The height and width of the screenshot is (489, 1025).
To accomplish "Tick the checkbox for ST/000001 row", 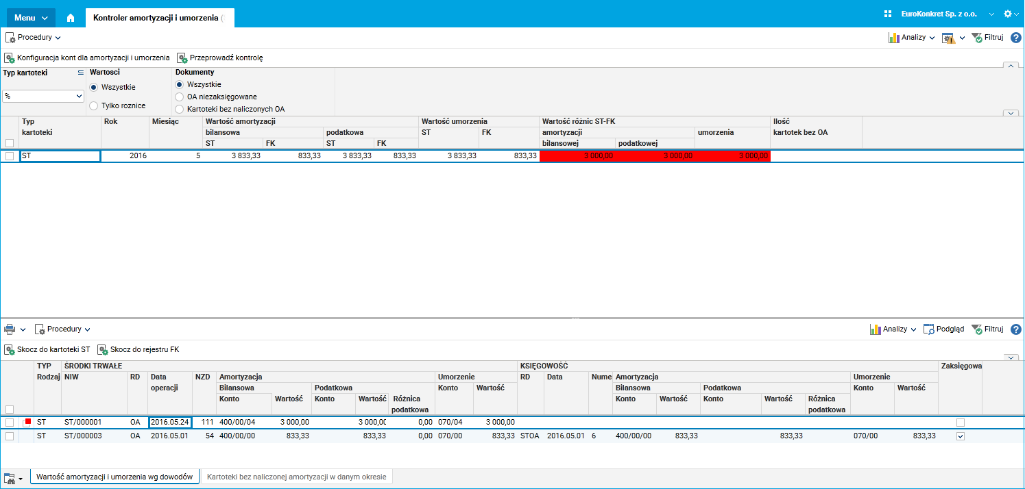I will [x=10, y=423].
